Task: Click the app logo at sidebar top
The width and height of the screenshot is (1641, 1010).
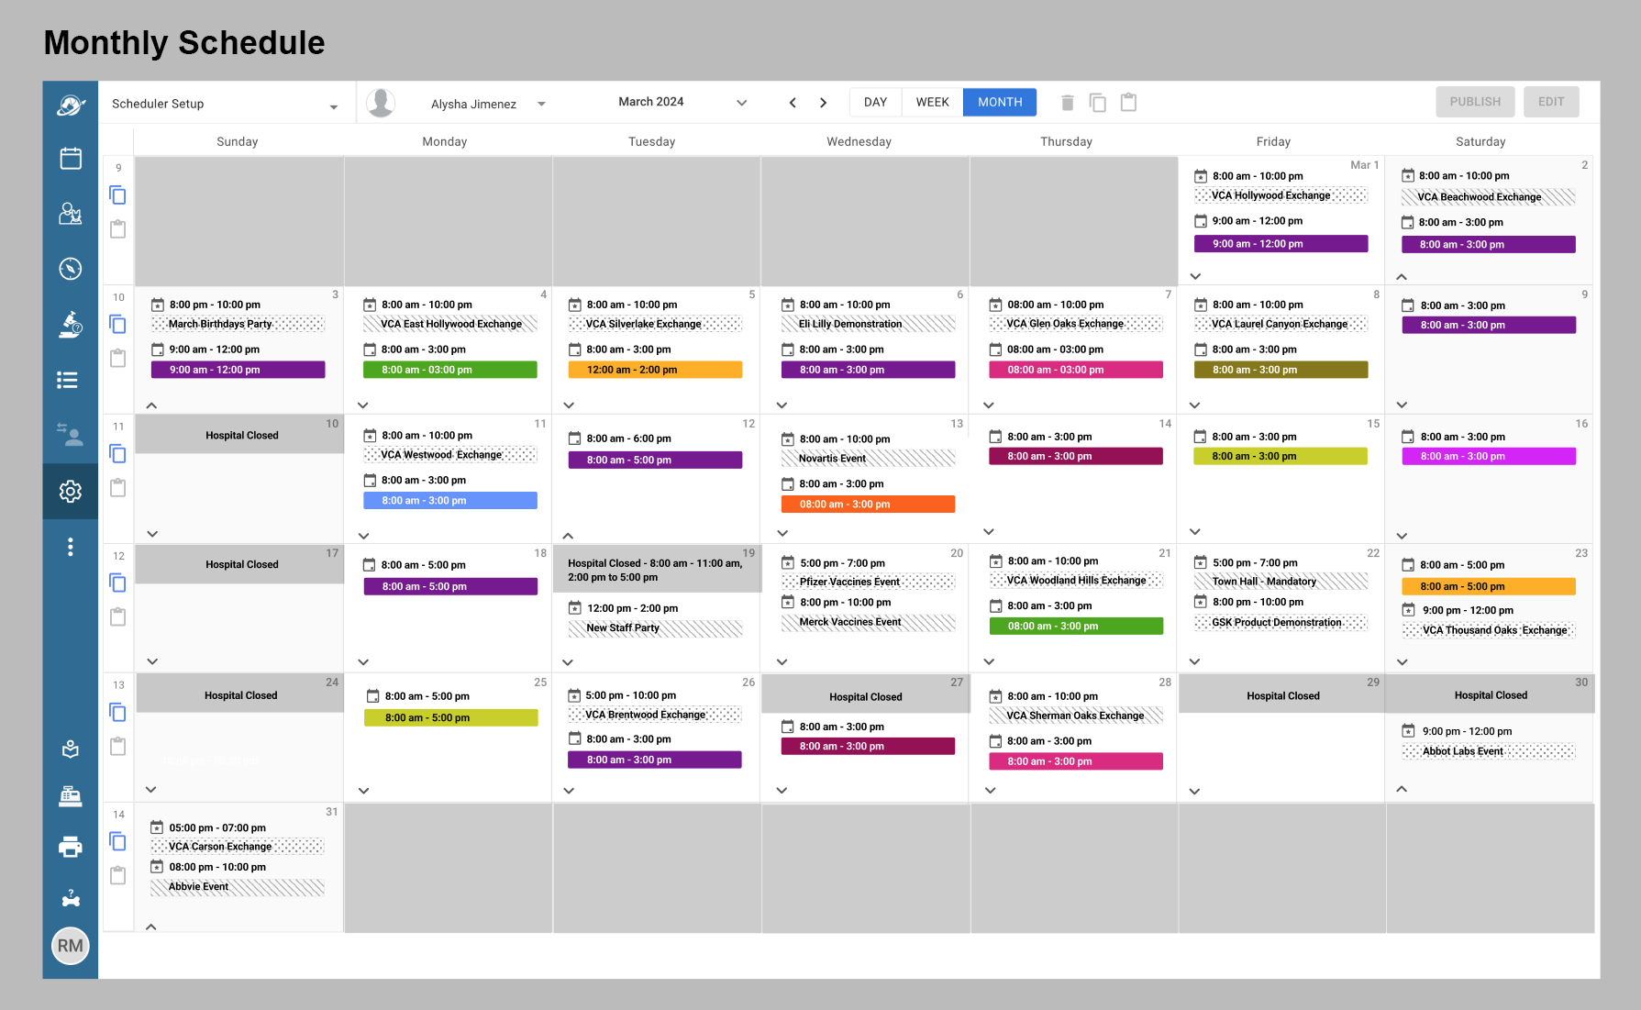Action: tap(71, 105)
